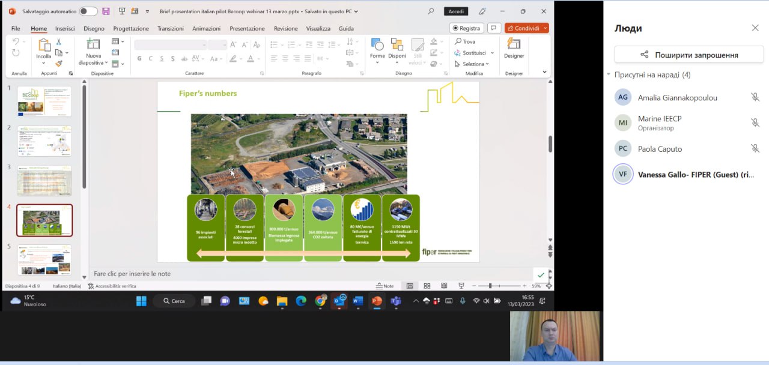The height and width of the screenshot is (365, 769).
Task: Toggle the Note pane in status bar
Action: click(385, 286)
